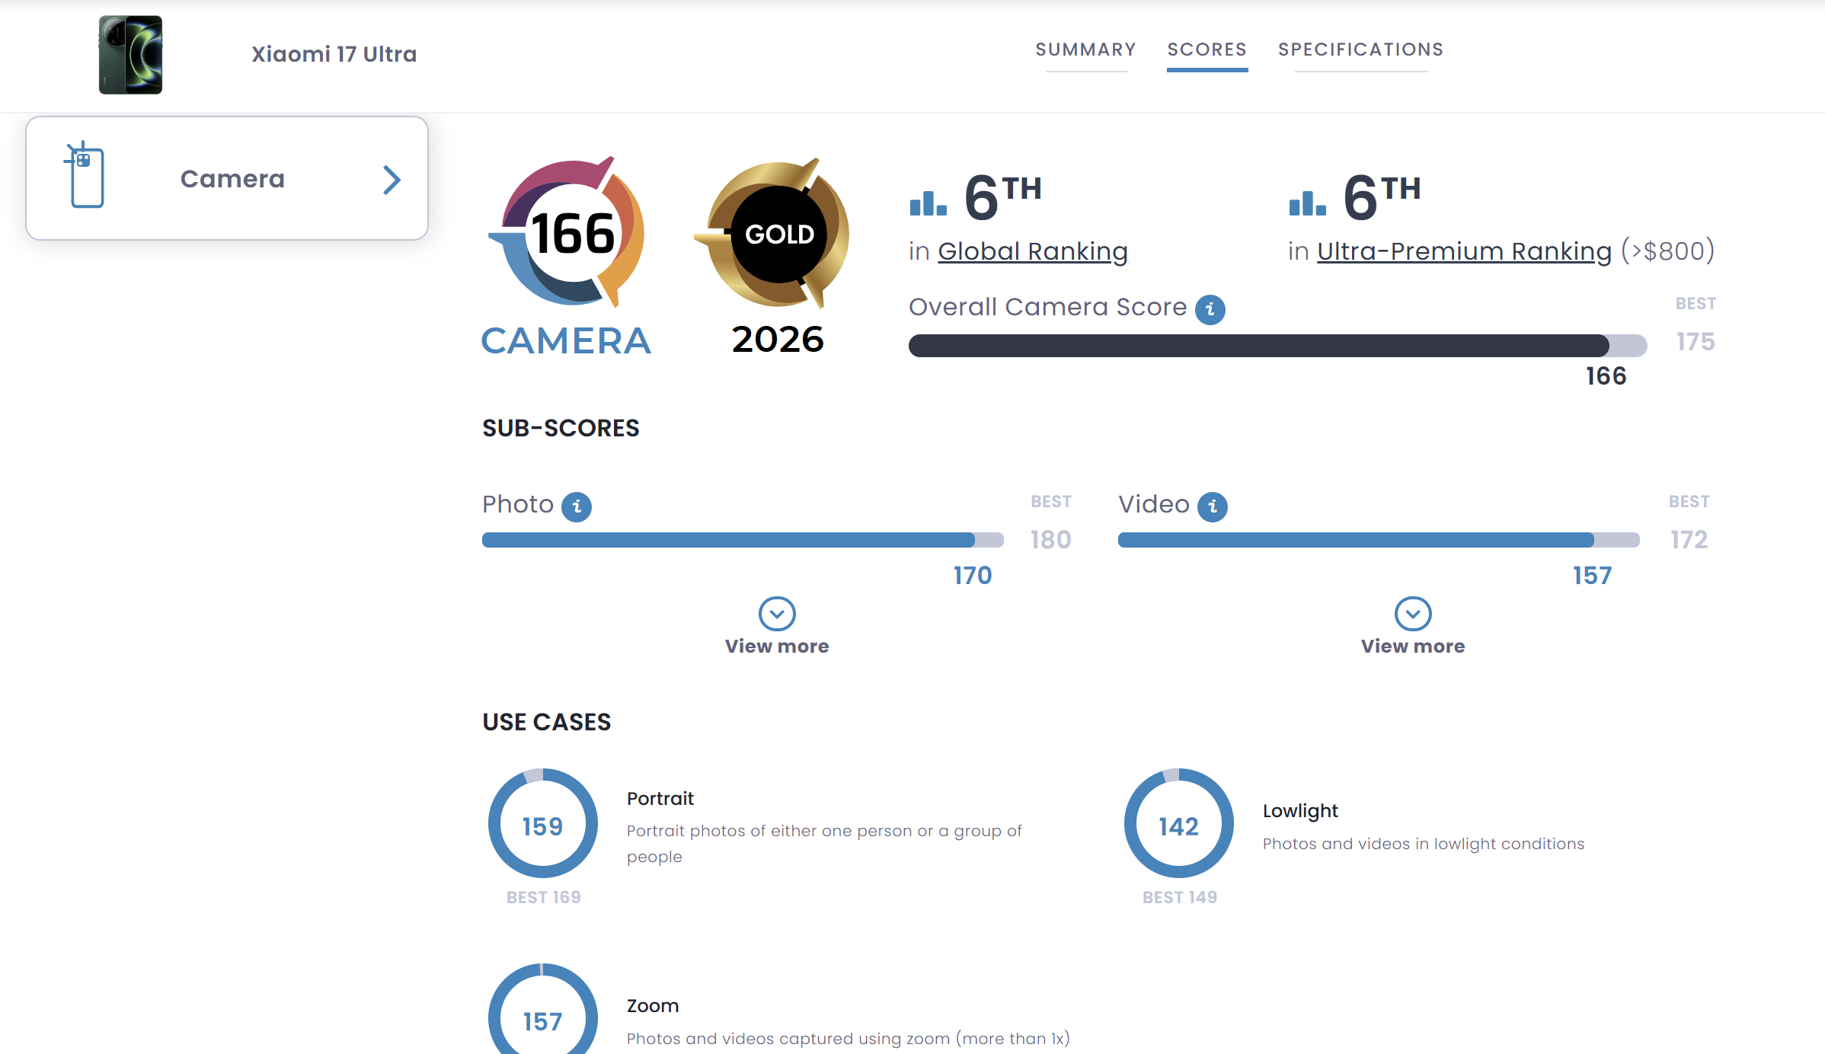
Task: Click the Global Ranking bar chart icon
Action: (928, 203)
